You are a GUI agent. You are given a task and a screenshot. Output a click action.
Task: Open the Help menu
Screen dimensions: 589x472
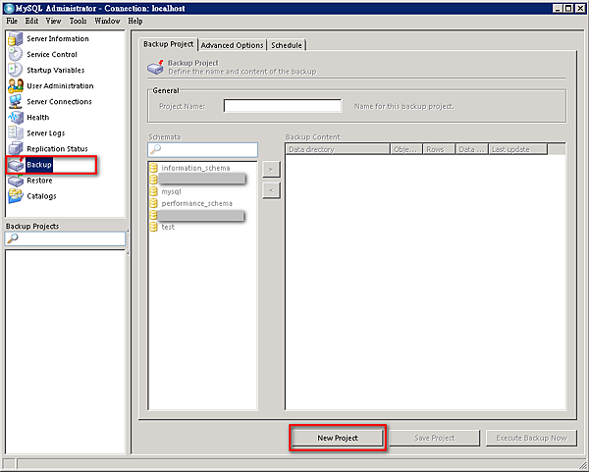(135, 21)
